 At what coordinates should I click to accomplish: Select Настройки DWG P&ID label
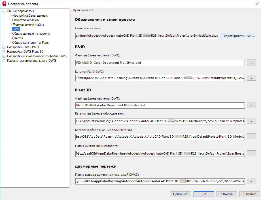[x=23, y=47]
